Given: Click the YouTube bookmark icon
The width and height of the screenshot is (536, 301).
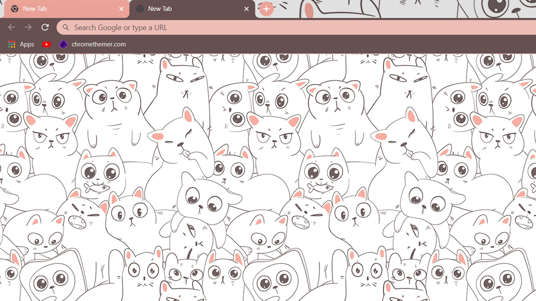Looking at the screenshot, I should point(46,44).
